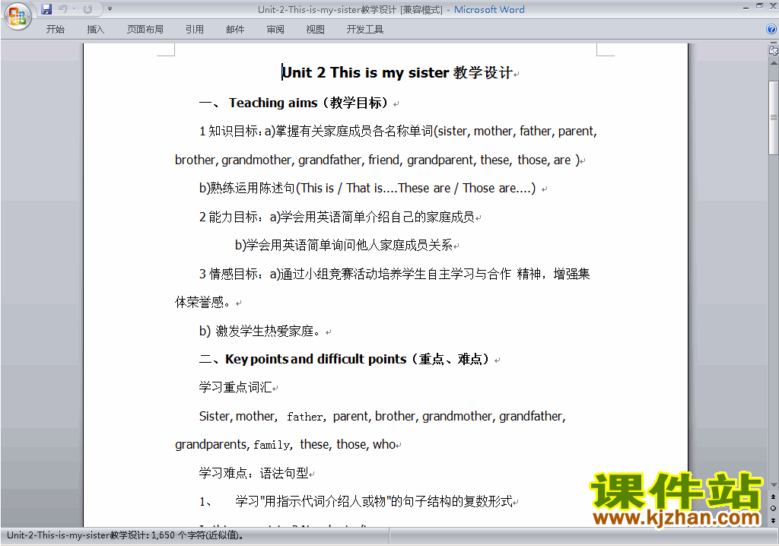Open the 邮件 ribbon tab
Image resolution: width=779 pixels, height=546 pixels.
tap(235, 30)
